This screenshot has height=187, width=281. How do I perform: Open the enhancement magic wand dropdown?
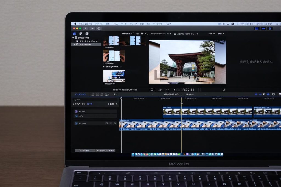point(160,90)
